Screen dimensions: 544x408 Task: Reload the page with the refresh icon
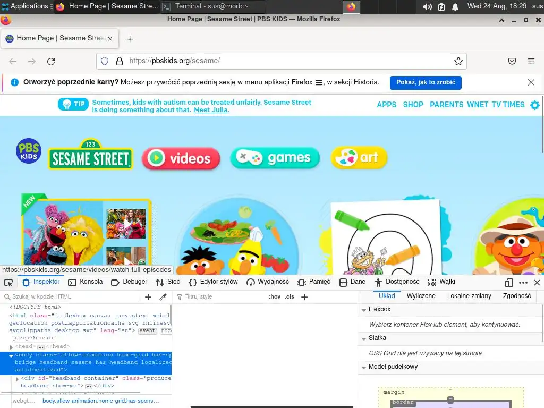[x=51, y=62]
